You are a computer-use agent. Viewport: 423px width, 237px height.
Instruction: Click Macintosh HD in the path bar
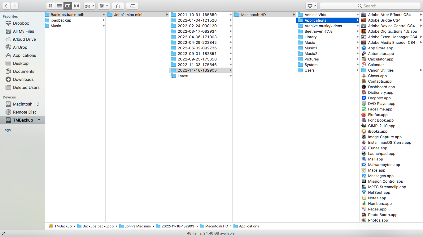pyautogui.click(x=214, y=226)
